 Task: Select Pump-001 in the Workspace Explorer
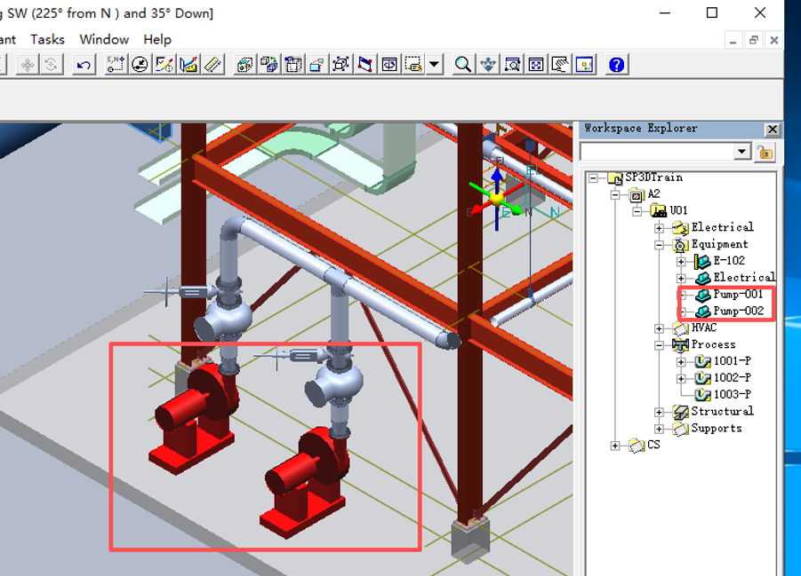point(738,295)
